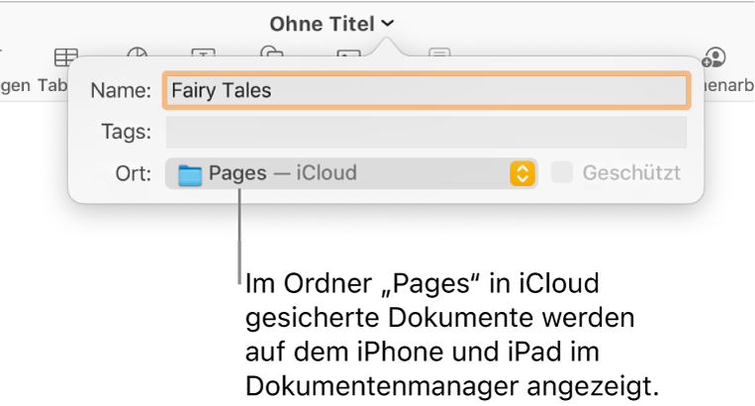Open the Ort location popup Pages — iCloud
Image resolution: width=755 pixels, height=406 pixels.
[351, 173]
